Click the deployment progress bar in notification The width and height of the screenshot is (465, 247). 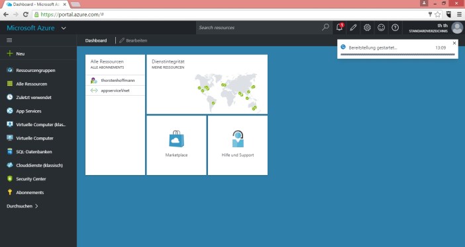point(397,54)
